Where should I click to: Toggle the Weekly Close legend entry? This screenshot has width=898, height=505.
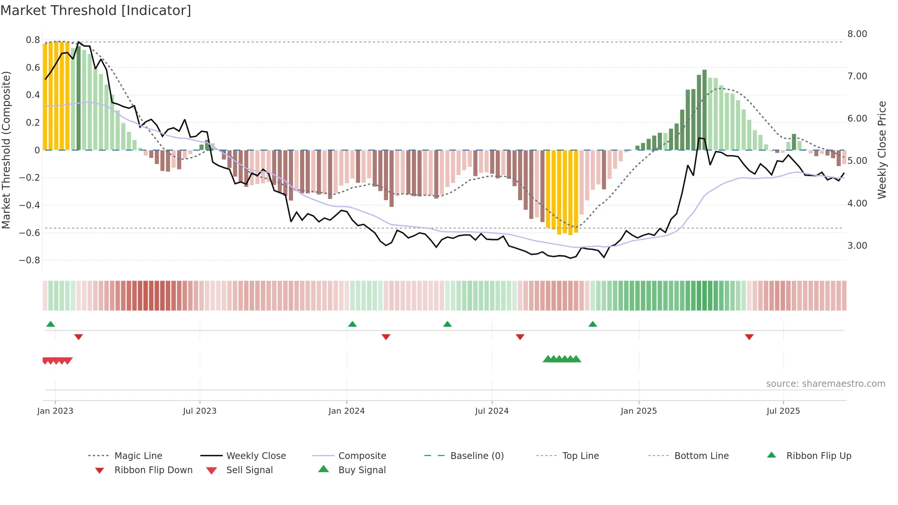tap(243, 456)
